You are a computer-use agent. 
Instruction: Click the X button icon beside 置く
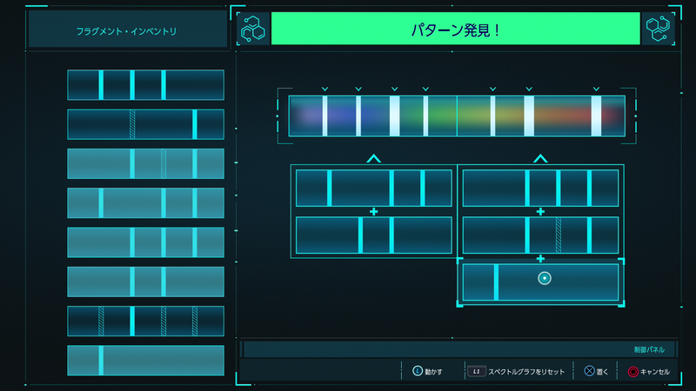coord(589,371)
